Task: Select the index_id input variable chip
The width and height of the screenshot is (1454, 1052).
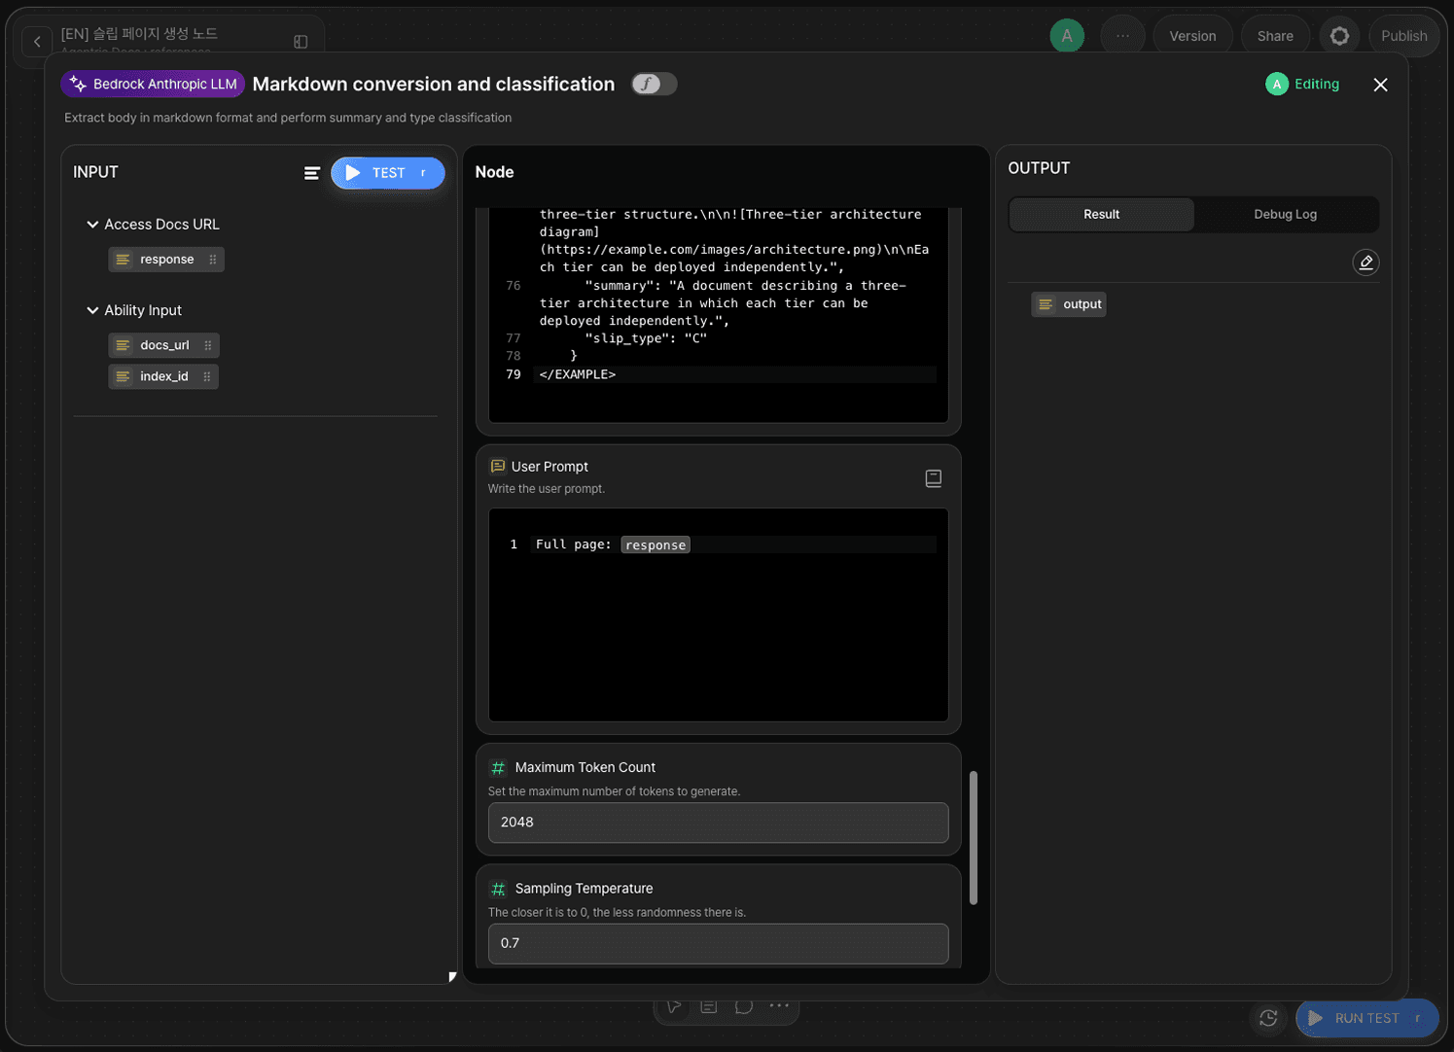Action: click(163, 376)
